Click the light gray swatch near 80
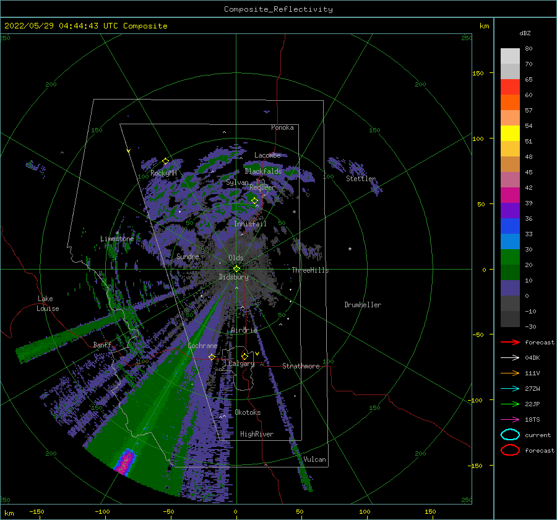The width and height of the screenshot is (557, 520). [510, 56]
